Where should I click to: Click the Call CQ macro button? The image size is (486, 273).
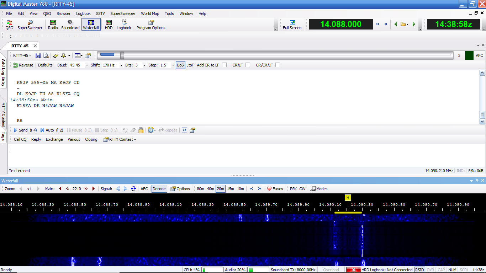20,139
